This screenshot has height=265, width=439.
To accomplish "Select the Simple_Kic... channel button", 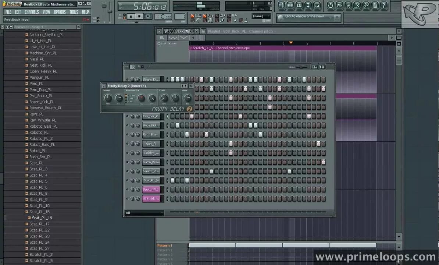I will click(x=151, y=79).
